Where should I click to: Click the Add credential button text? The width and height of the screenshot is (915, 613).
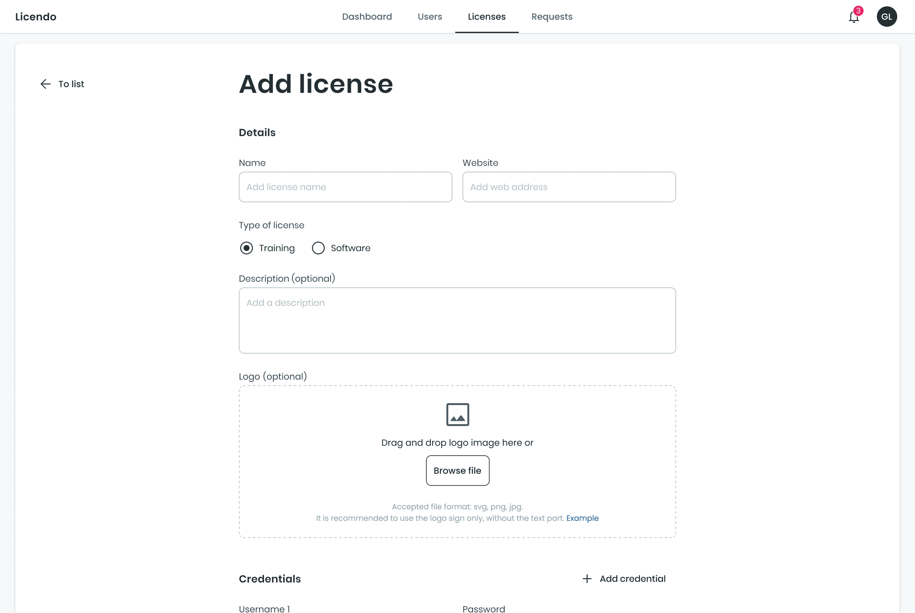coord(633,579)
